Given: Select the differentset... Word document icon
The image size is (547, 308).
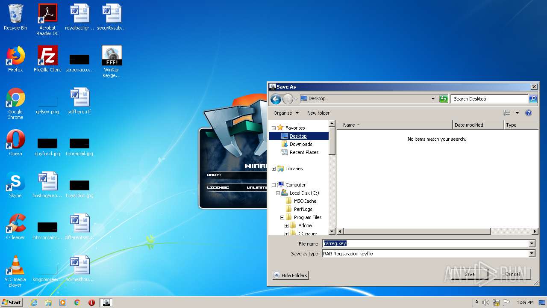Looking at the screenshot, I should pyautogui.click(x=79, y=227).
